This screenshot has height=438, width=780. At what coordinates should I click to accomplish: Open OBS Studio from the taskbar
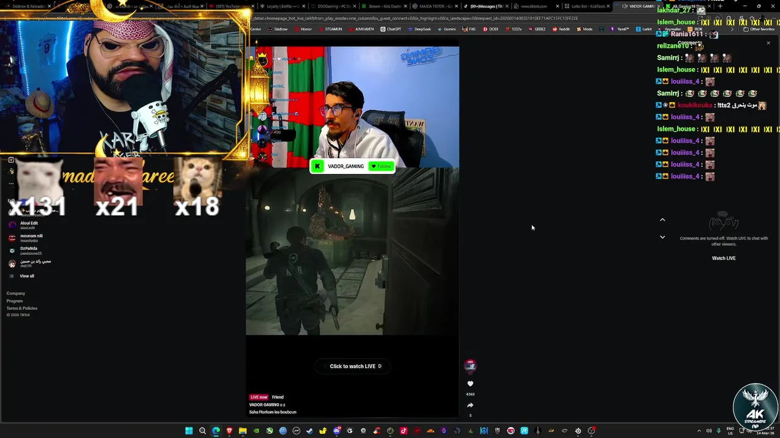[x=590, y=431]
